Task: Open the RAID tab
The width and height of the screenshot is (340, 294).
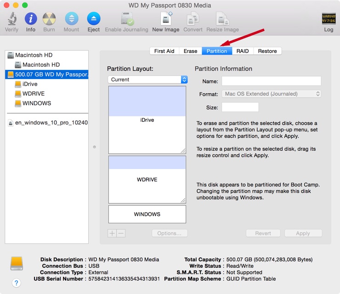Action: (243, 51)
